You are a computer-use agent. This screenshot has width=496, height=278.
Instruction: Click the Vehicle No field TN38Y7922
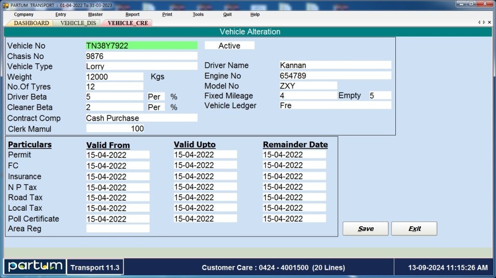point(142,46)
